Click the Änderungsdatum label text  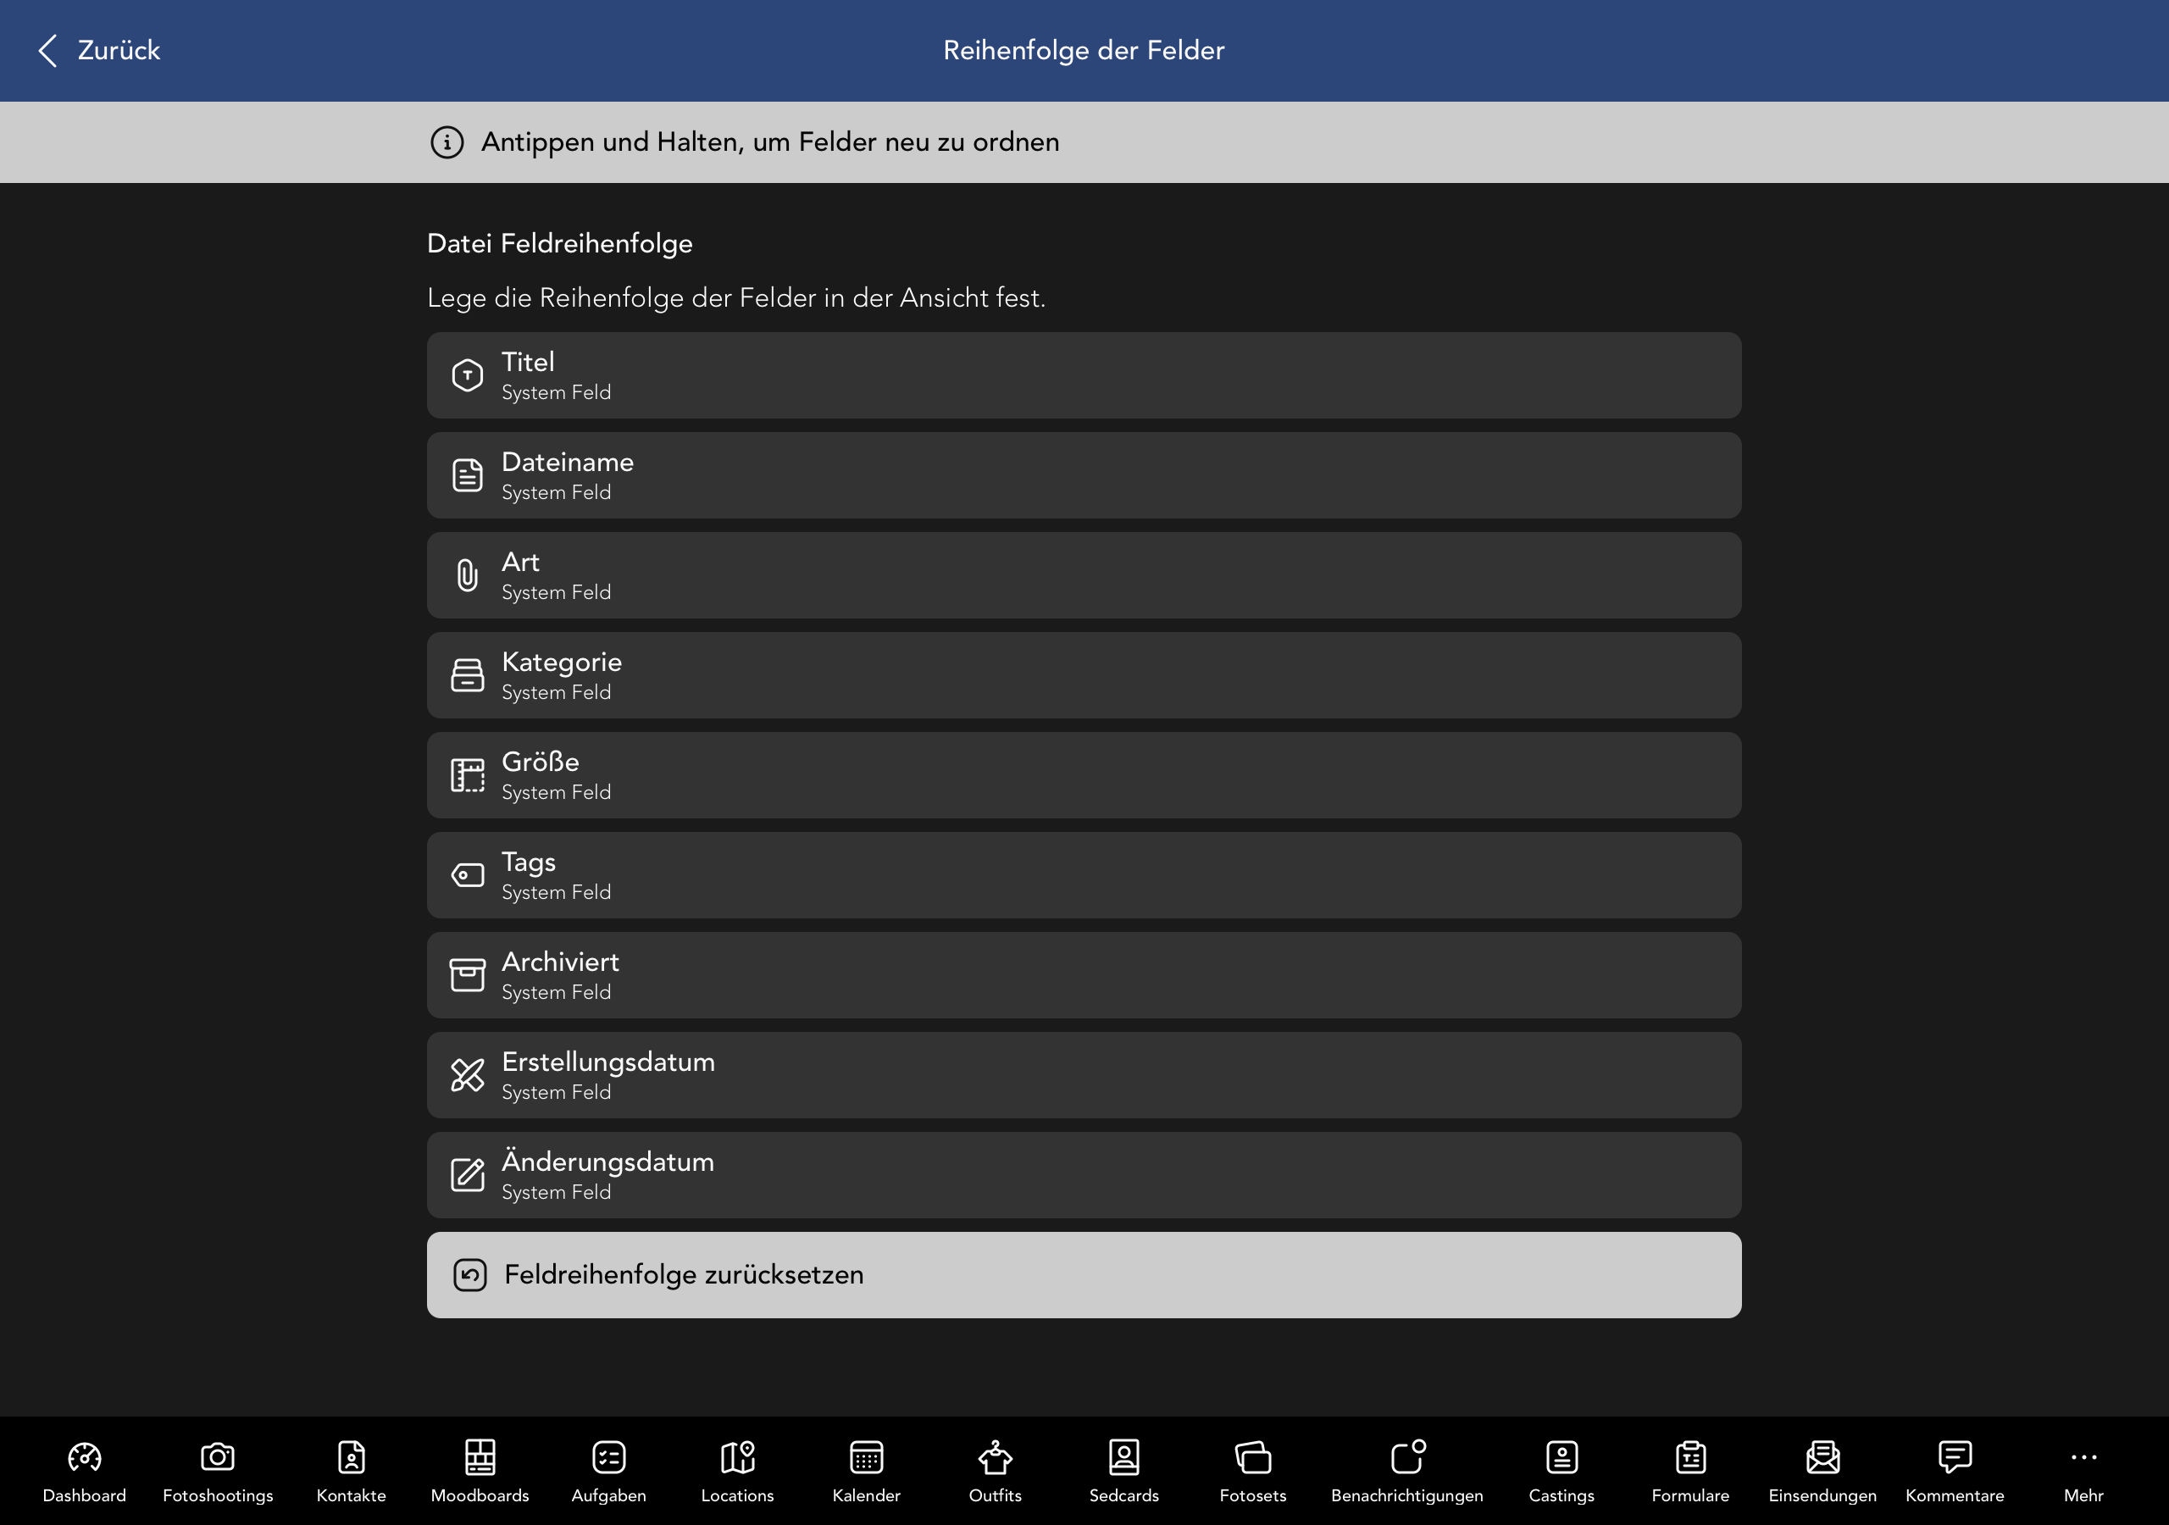pyautogui.click(x=607, y=1162)
